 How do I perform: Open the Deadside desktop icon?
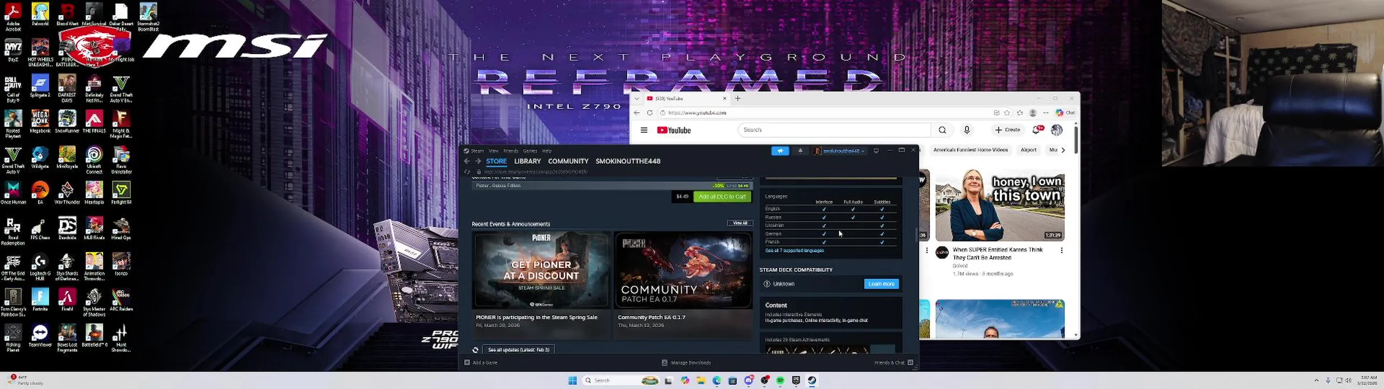point(67,229)
